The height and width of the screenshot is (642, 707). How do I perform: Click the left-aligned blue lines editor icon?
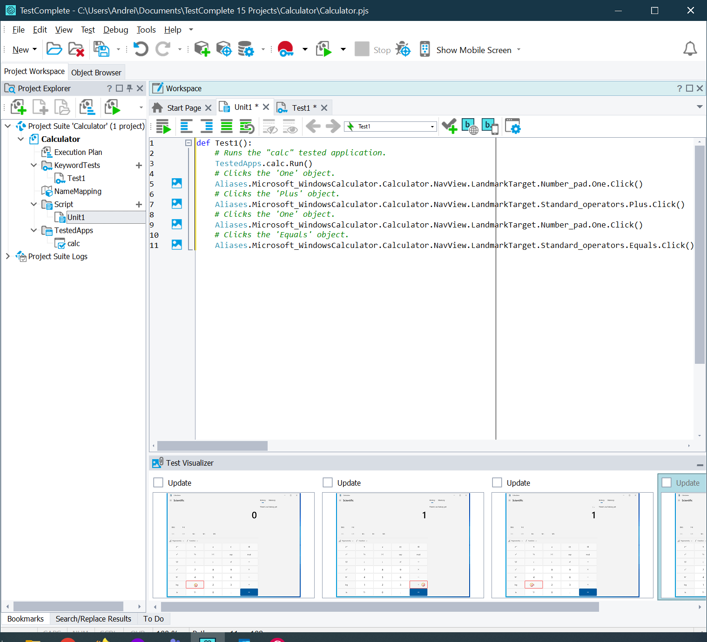click(186, 127)
